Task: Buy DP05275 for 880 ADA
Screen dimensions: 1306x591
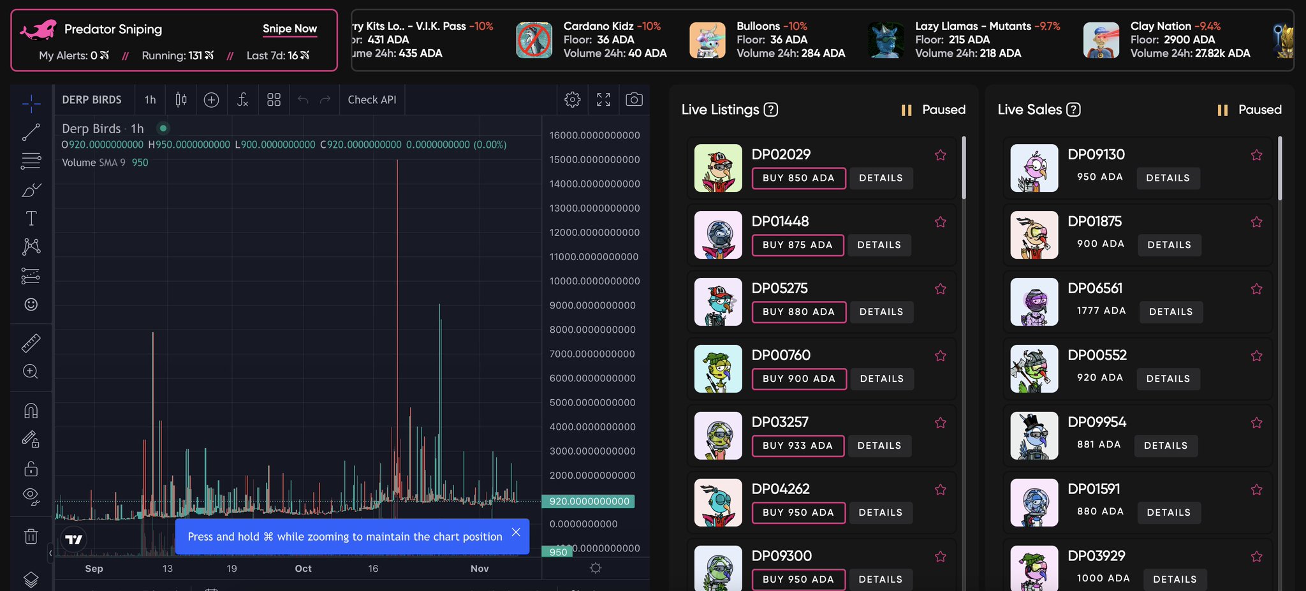Action: [x=799, y=312]
